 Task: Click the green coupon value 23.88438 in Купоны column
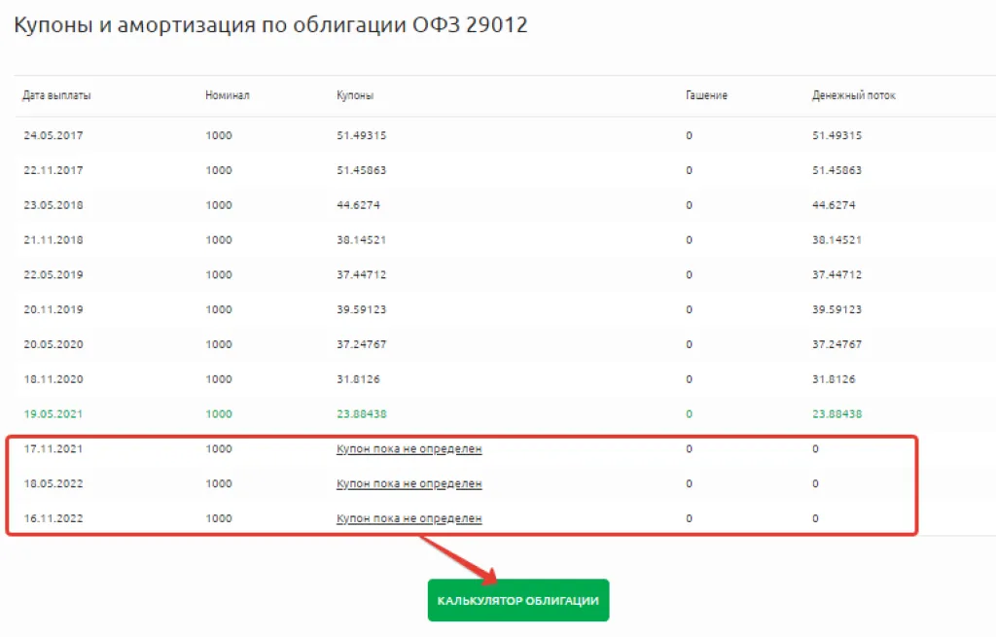(x=361, y=413)
